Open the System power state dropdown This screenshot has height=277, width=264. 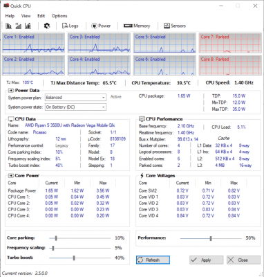coord(75,107)
